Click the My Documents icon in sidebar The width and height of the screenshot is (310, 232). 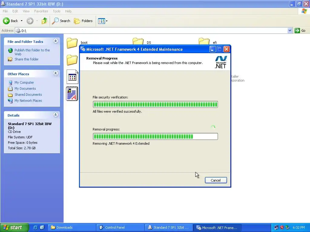(x=10, y=89)
